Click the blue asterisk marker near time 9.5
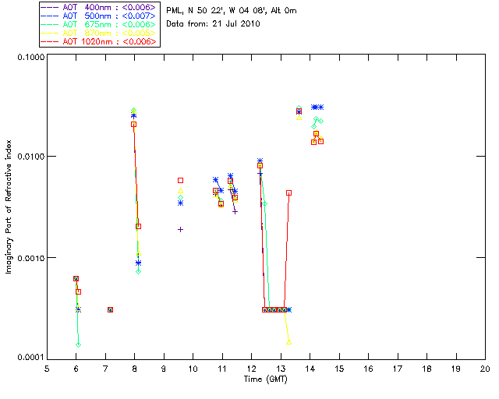The height and width of the screenshot is (399, 499). tap(180, 203)
